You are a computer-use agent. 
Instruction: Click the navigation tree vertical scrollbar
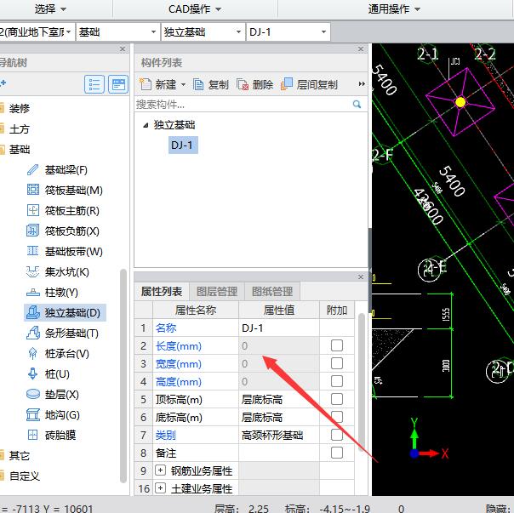(x=123, y=376)
